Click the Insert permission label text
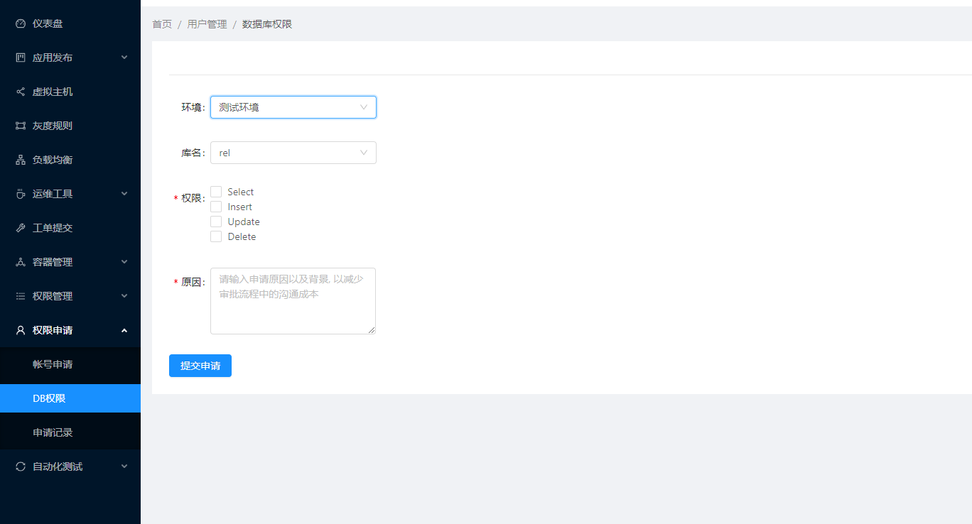Image resolution: width=972 pixels, height=524 pixels. [240, 207]
